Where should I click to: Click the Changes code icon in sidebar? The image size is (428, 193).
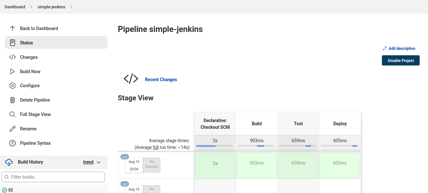pyautogui.click(x=12, y=57)
